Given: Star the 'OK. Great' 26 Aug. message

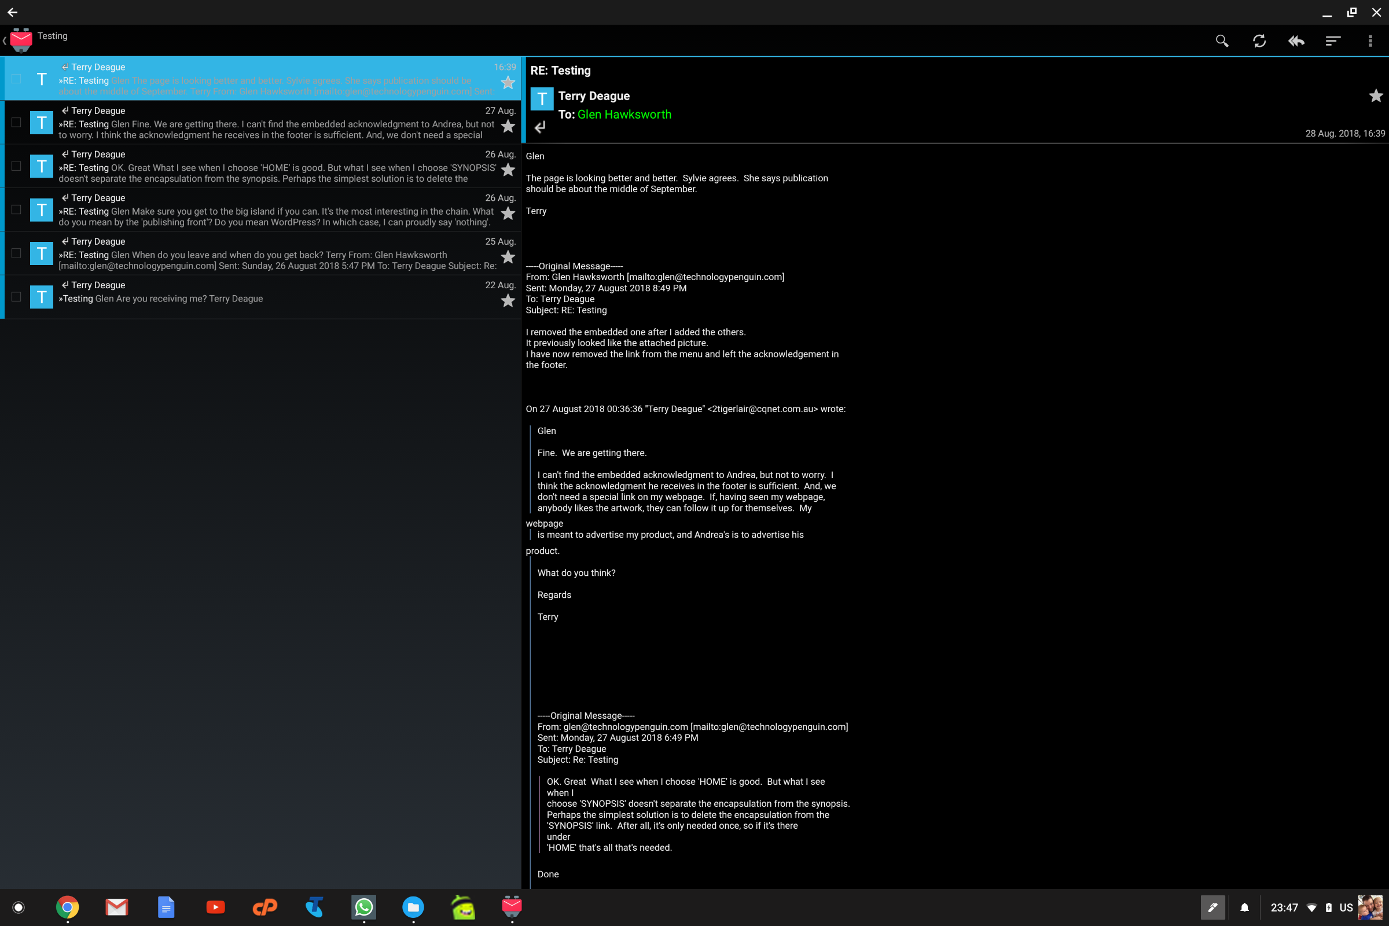Looking at the screenshot, I should (x=508, y=170).
